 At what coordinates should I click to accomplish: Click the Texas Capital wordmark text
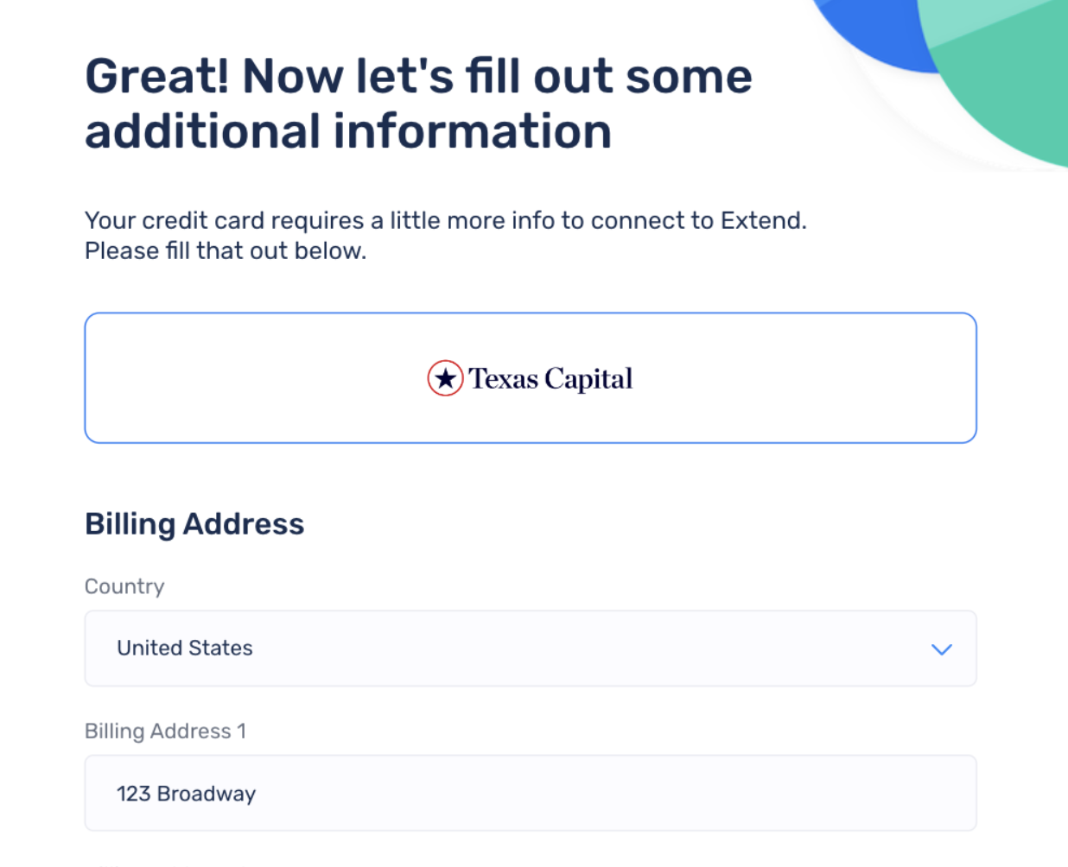pos(550,379)
